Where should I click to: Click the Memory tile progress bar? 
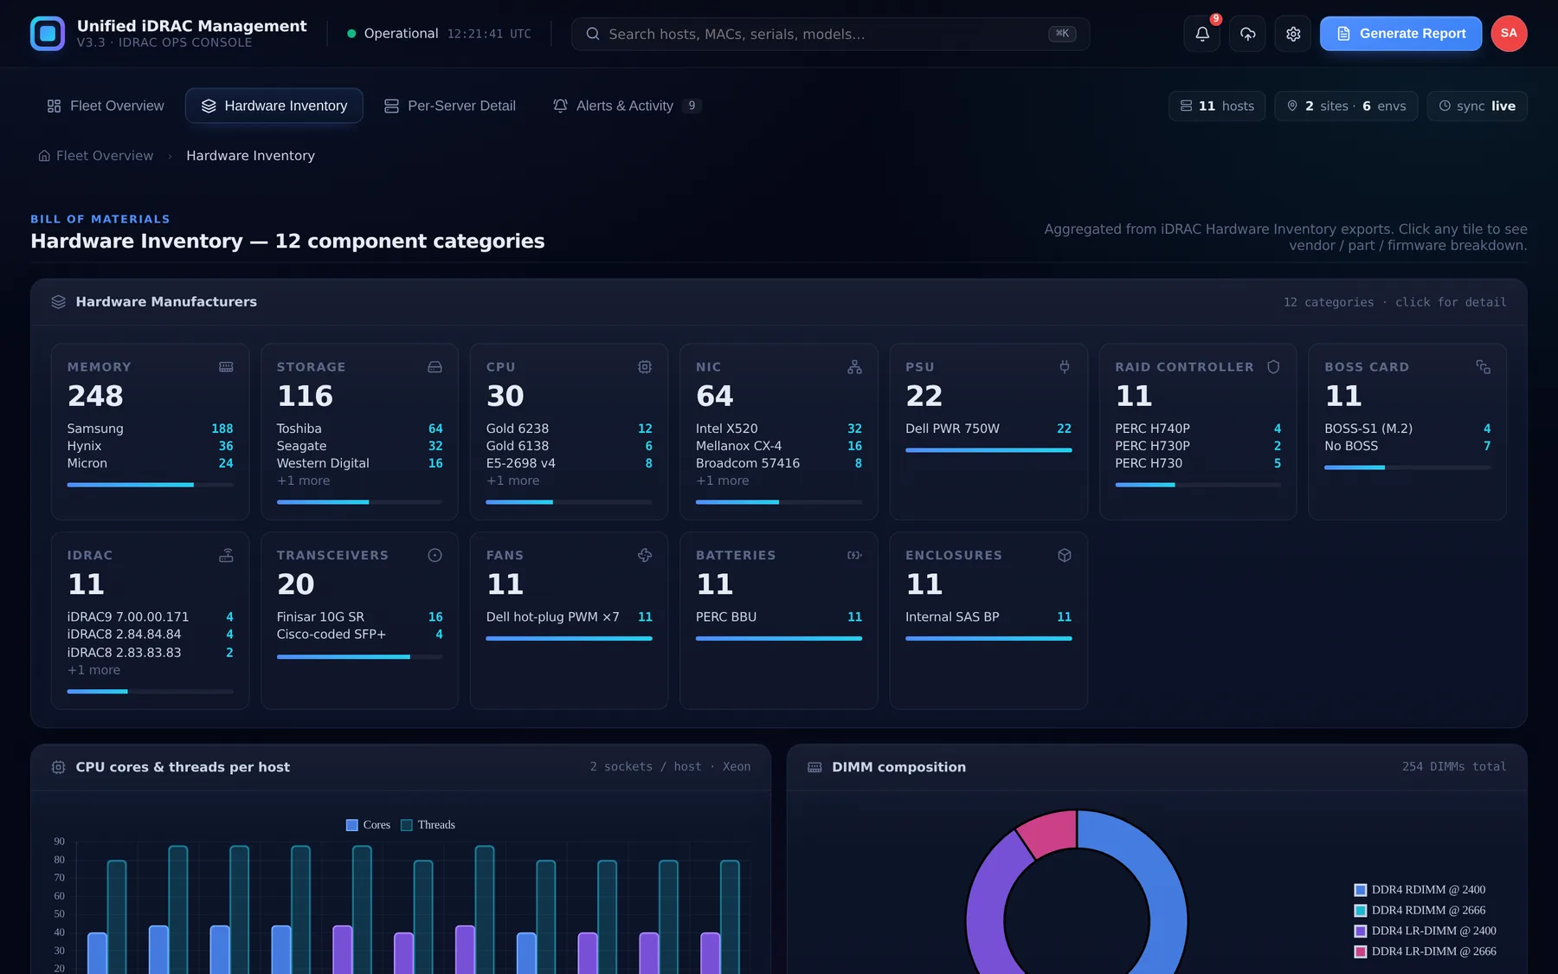coord(151,485)
